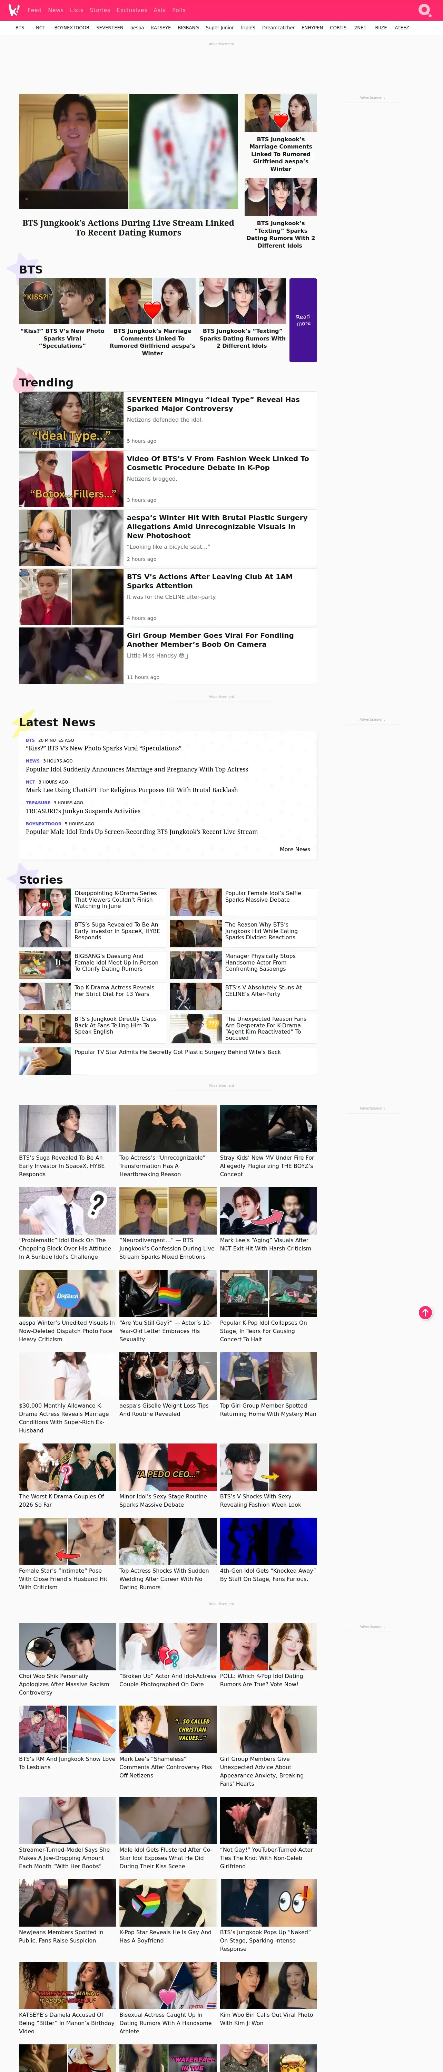The image size is (443, 2072).
Task: Click the Koreaboo logo in the header
Action: 14,10
